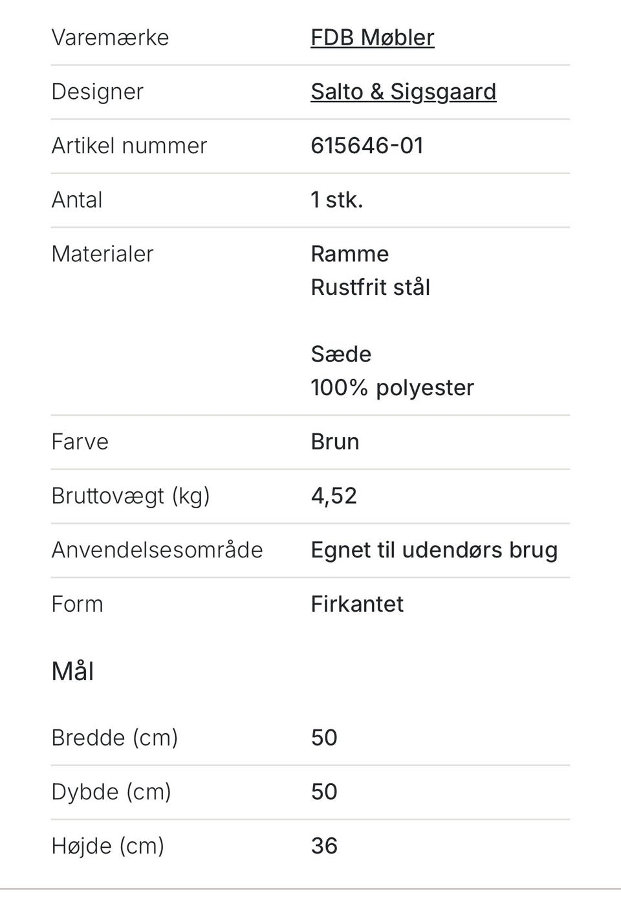Screen dimensions: 621x904
Task: Click the Antal value 1 stk.
Action: 336,200
